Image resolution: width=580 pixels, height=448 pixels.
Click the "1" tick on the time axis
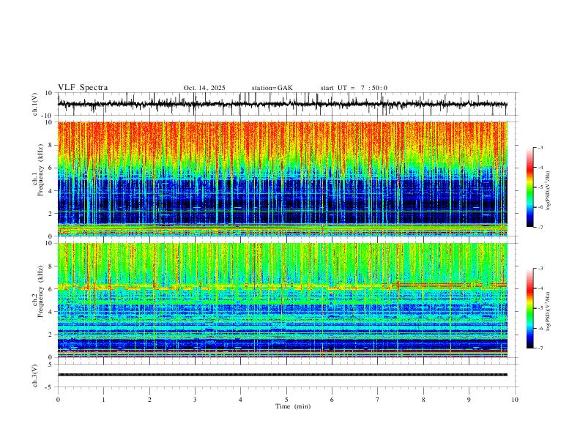tap(103, 400)
